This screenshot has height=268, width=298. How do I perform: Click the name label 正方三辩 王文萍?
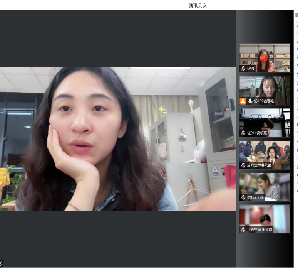coord(259,230)
